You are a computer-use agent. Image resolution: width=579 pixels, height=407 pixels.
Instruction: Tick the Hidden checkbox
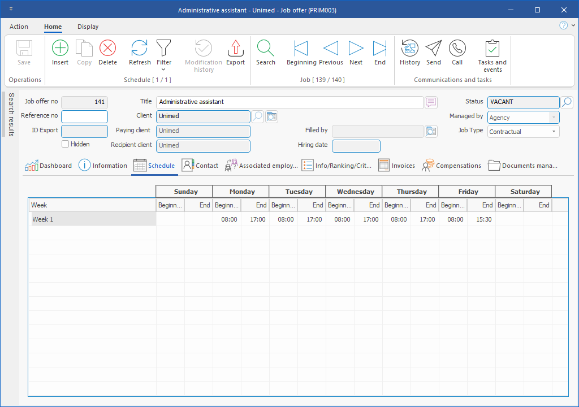pyautogui.click(x=66, y=144)
